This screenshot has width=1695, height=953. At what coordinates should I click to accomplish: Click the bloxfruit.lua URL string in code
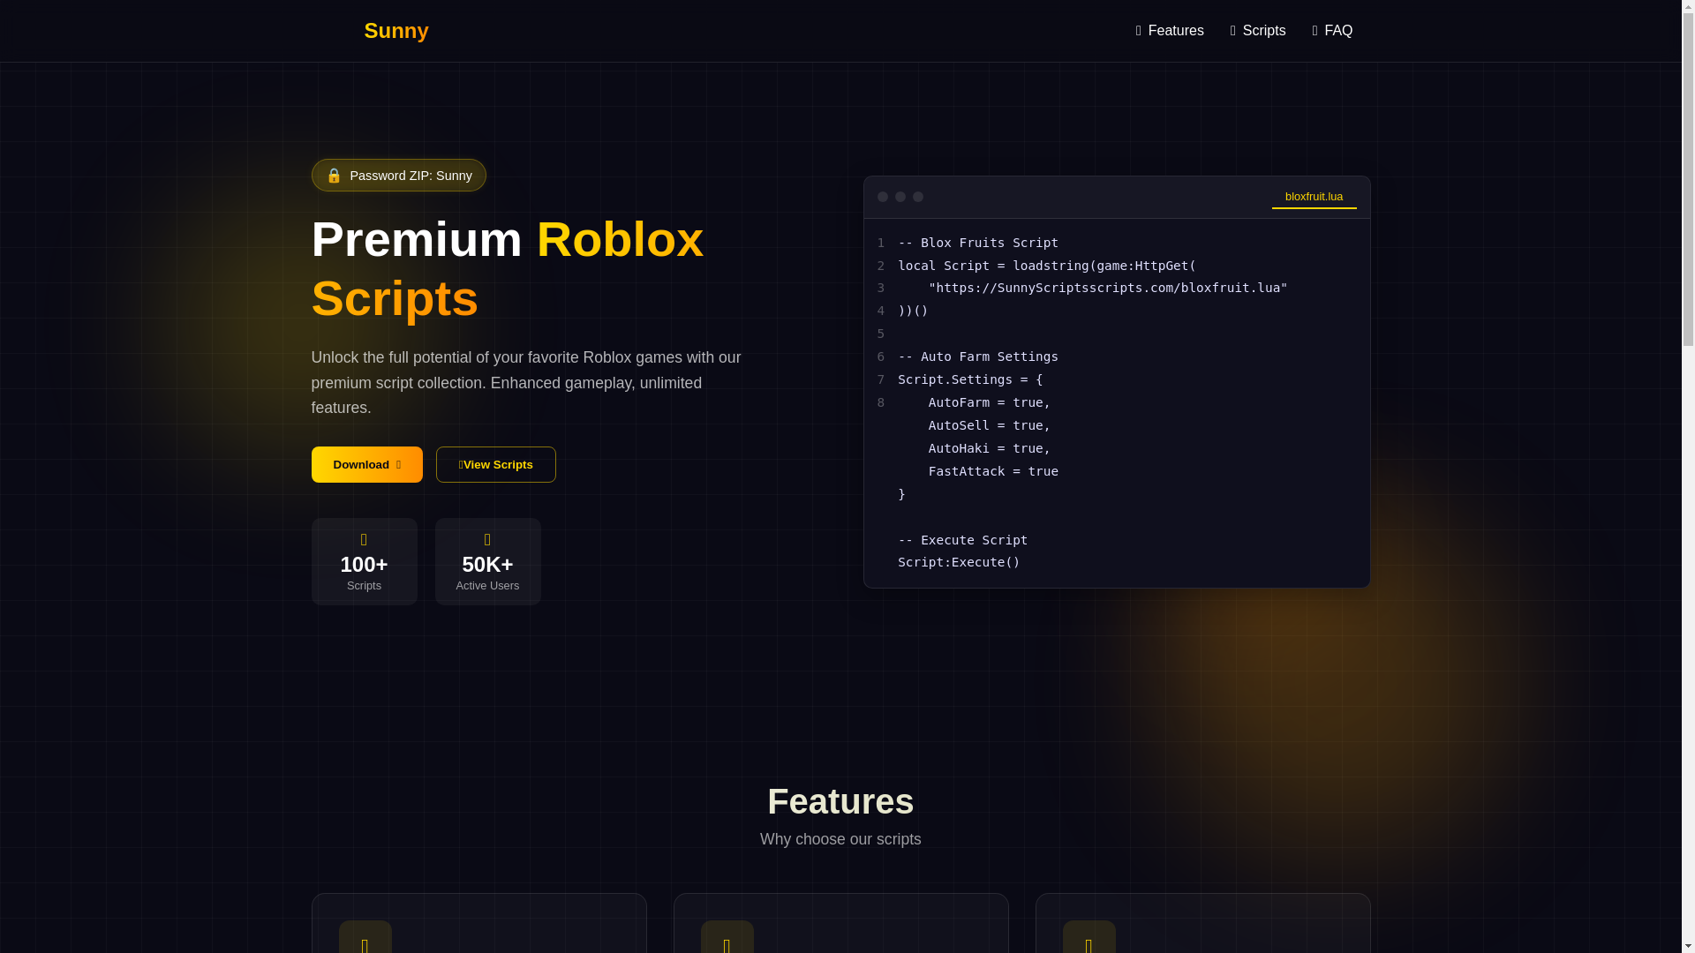coord(1108,288)
